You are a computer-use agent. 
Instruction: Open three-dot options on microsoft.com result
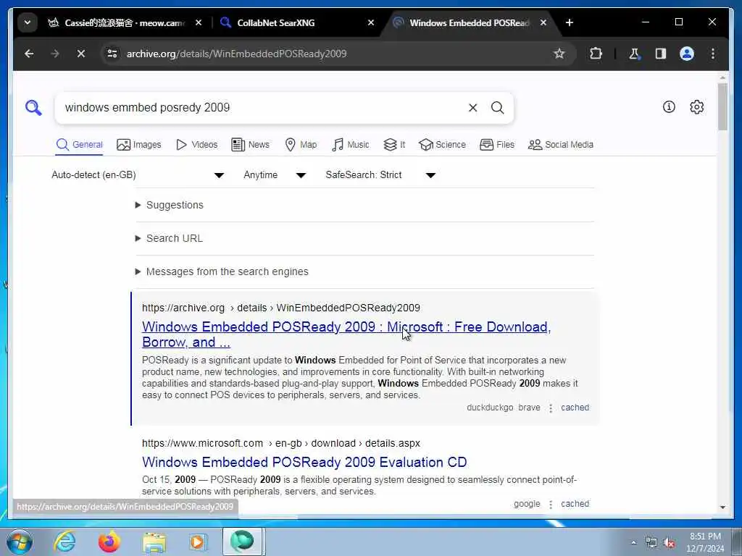(551, 505)
